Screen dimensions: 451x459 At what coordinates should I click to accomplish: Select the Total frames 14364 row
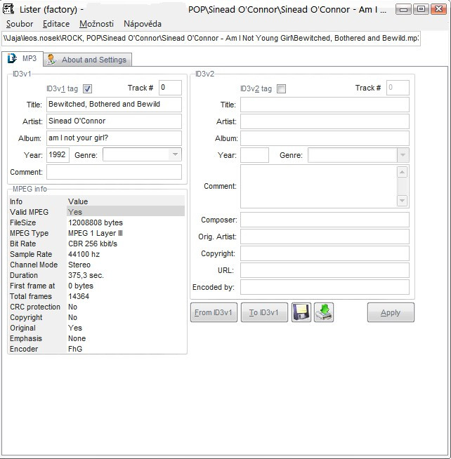tap(97, 296)
